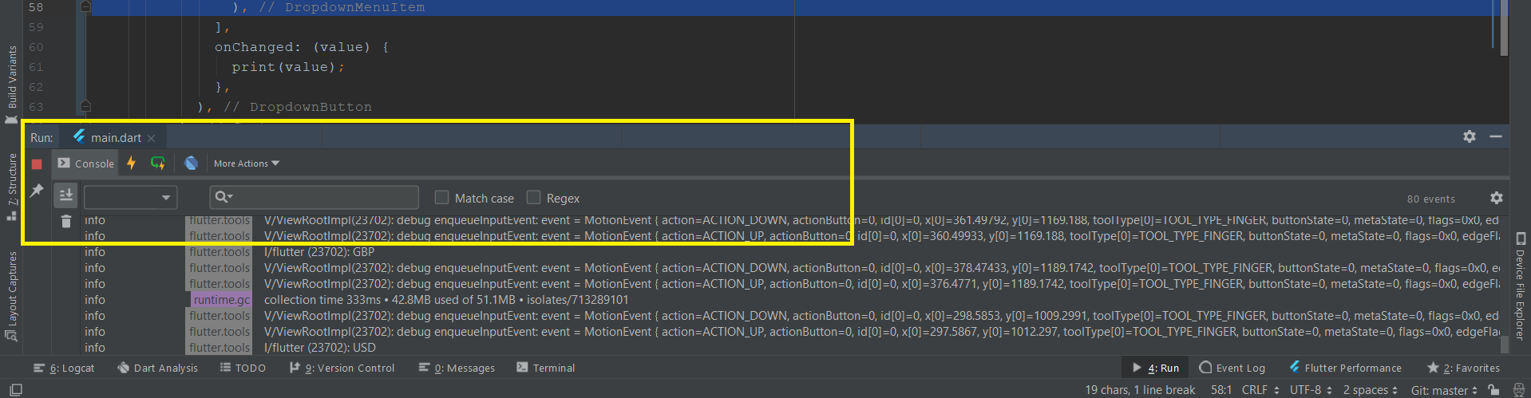1531x398 pixels.
Task: Enable the Regex checkbox
Action: 533,197
